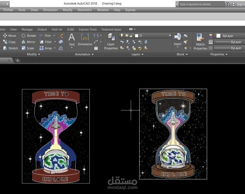Click the ByLayer white color swatch

pos(218,36)
